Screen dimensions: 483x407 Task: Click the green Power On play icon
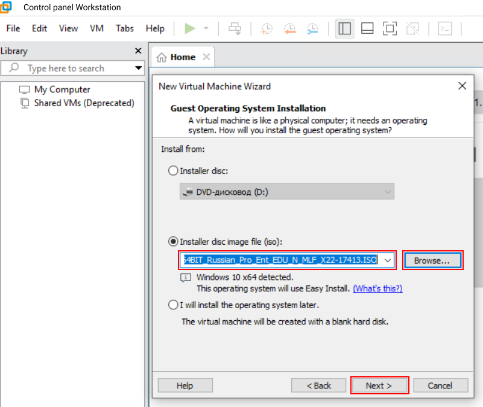[x=190, y=28]
